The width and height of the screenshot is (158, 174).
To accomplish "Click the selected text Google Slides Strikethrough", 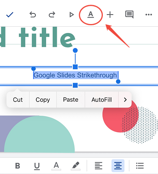I will tap(75, 75).
